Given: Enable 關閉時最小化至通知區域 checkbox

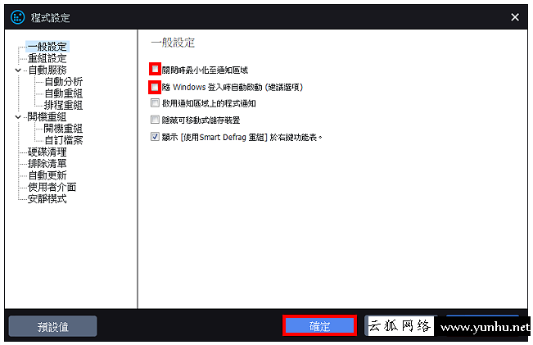Looking at the screenshot, I should (x=155, y=70).
